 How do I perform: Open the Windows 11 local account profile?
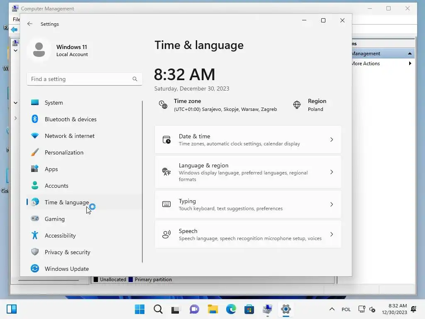pyautogui.click(x=58, y=50)
